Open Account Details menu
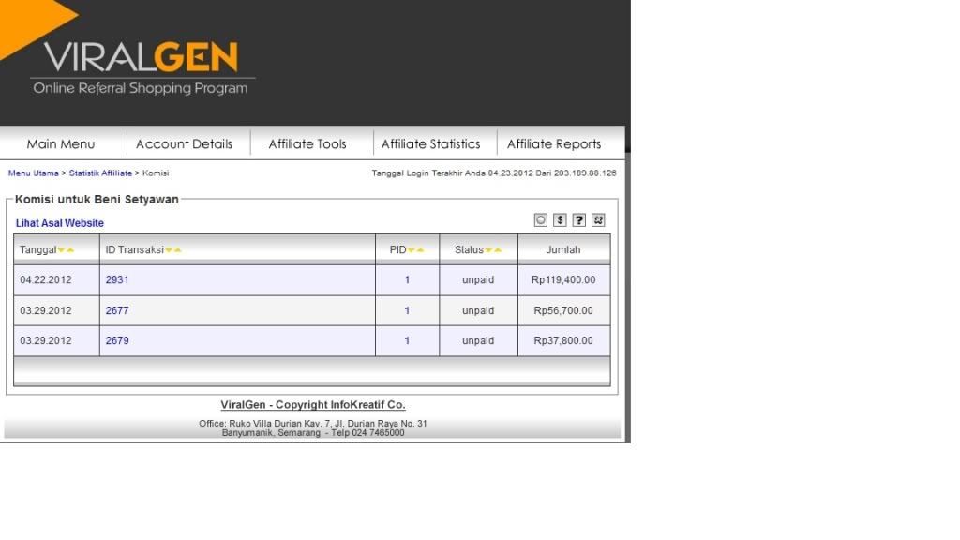This screenshot has width=960, height=540. (185, 143)
